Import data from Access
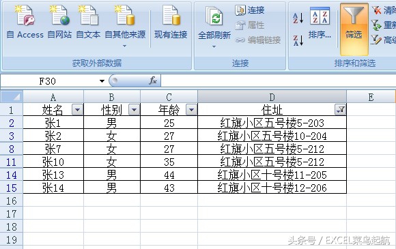Screen dimensions: 396x249 (25, 23)
